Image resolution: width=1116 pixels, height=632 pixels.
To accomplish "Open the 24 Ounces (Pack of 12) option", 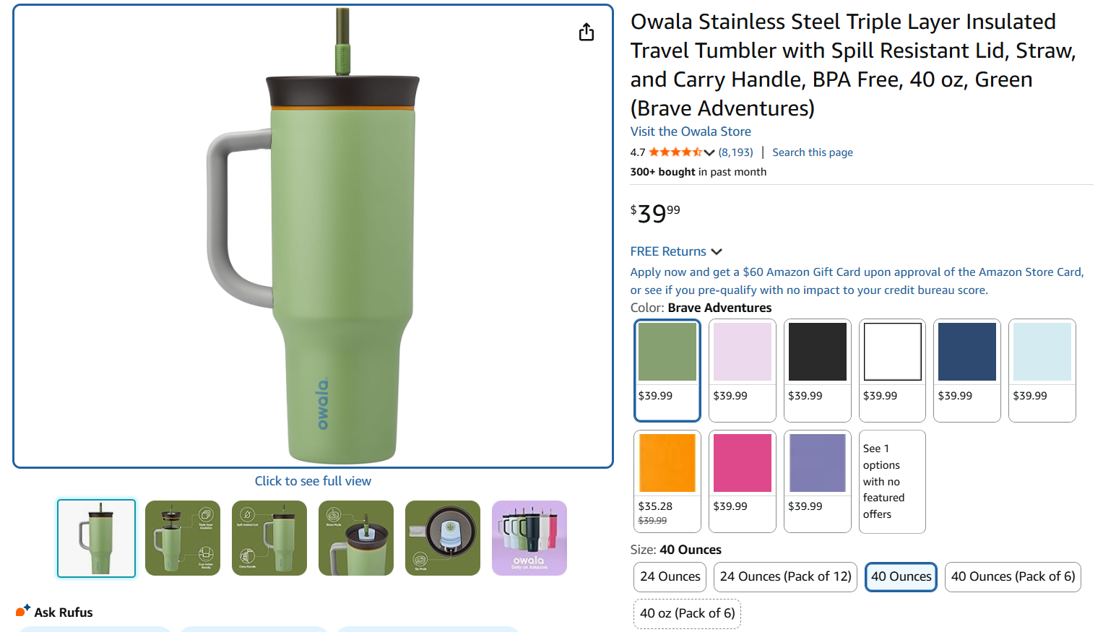I will coord(784,576).
